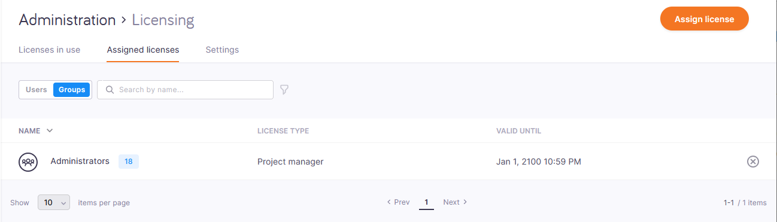Open the Licenses in use tab
This screenshot has height=222, width=777.
(50, 50)
